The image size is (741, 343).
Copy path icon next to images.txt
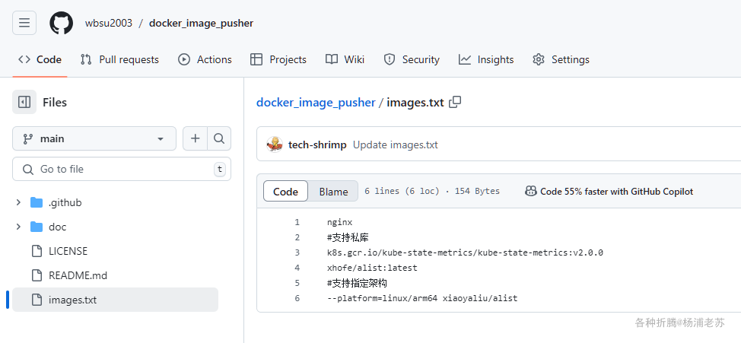pos(455,102)
